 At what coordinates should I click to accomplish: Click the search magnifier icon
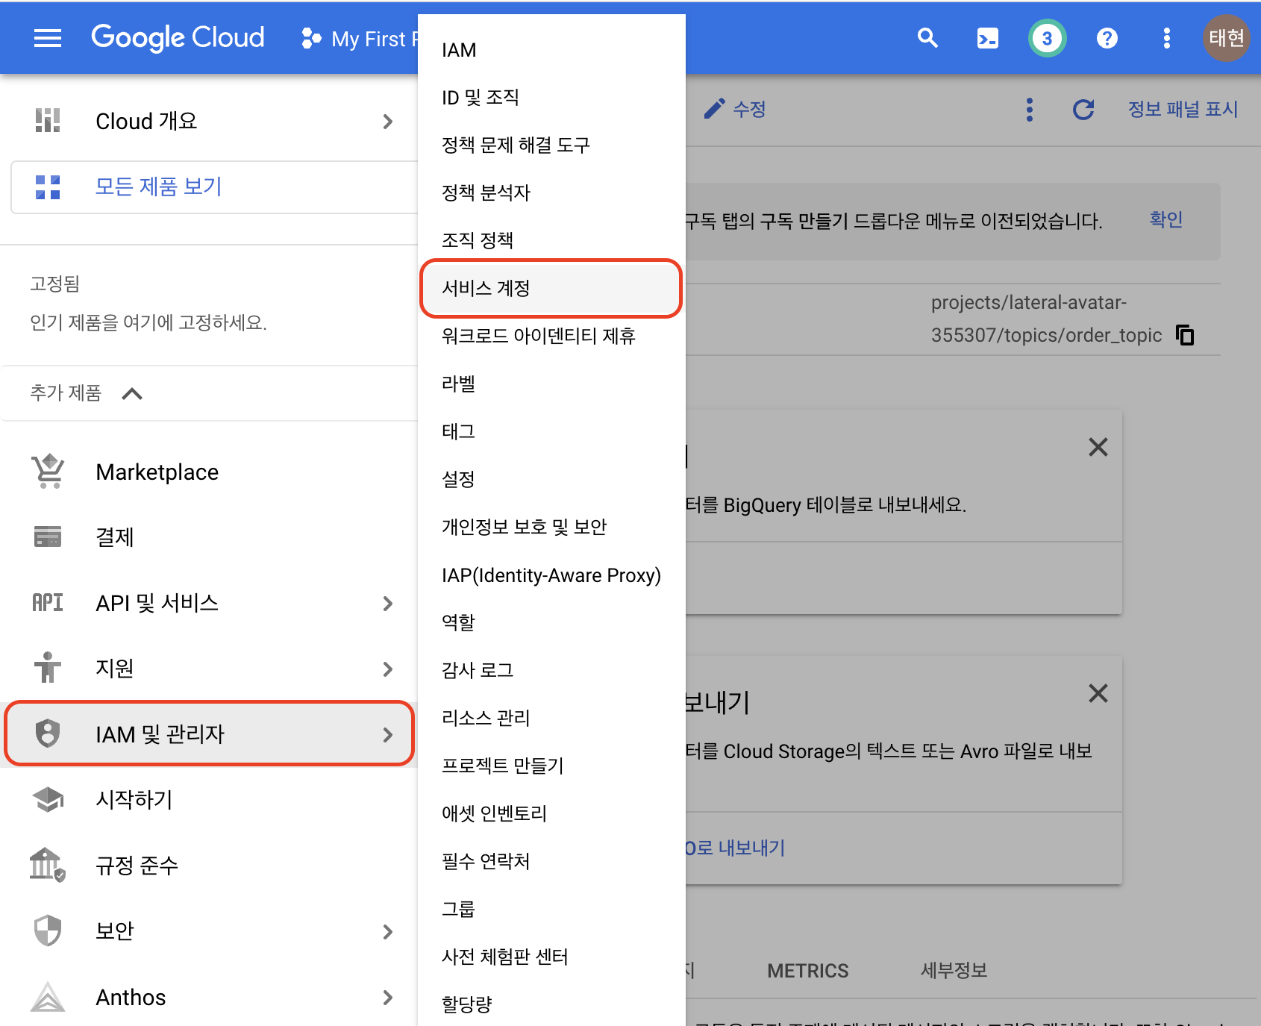click(x=927, y=38)
